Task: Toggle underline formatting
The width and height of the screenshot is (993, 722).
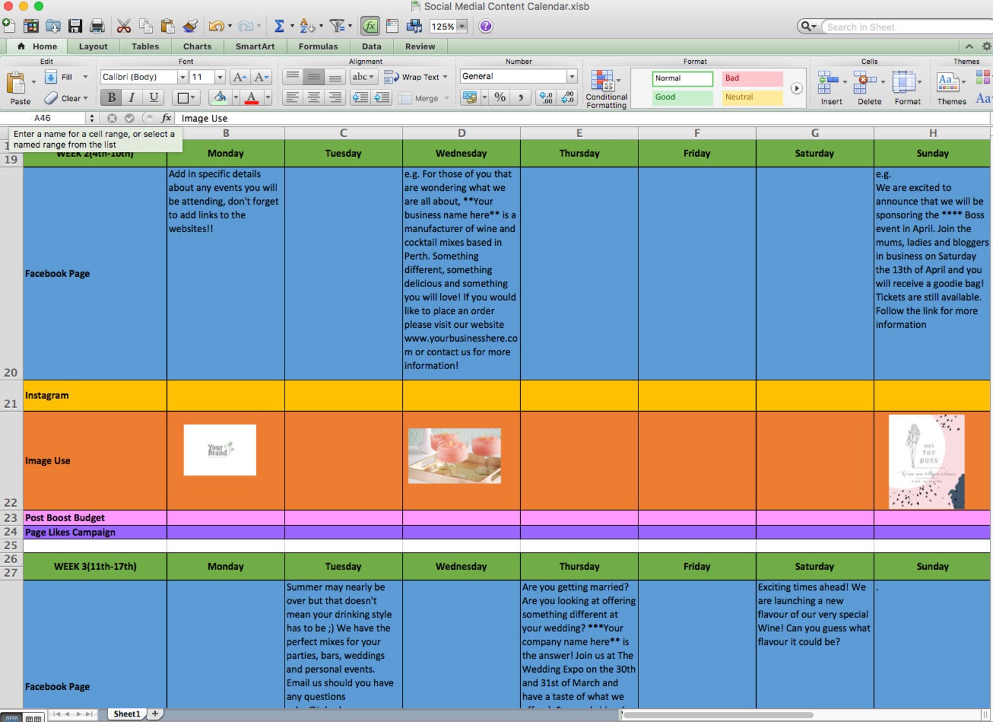Action: click(x=153, y=97)
